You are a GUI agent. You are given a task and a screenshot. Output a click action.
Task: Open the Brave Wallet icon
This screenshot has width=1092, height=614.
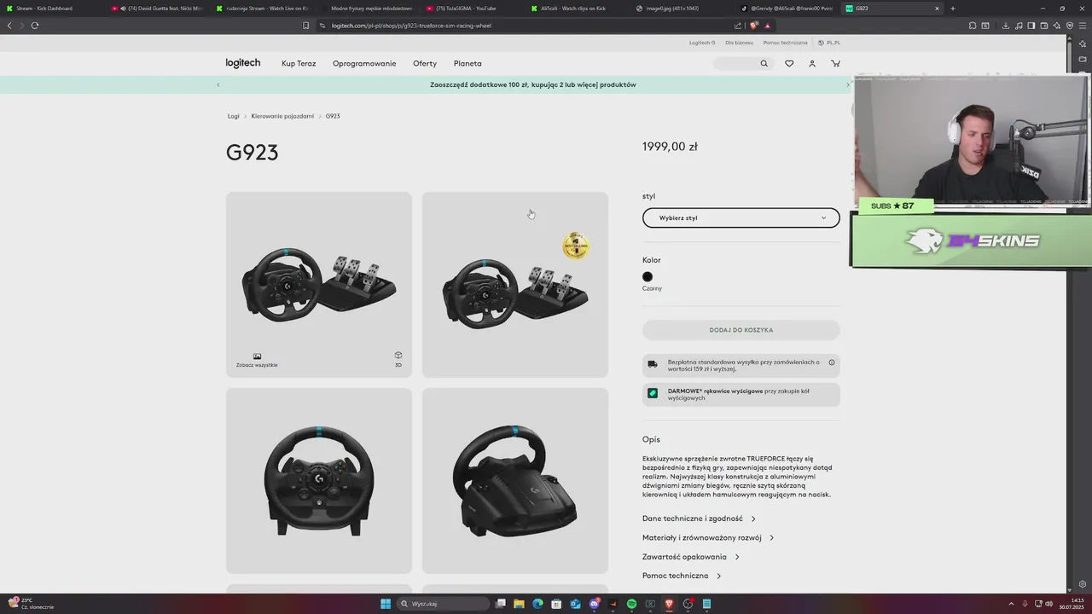[1044, 26]
